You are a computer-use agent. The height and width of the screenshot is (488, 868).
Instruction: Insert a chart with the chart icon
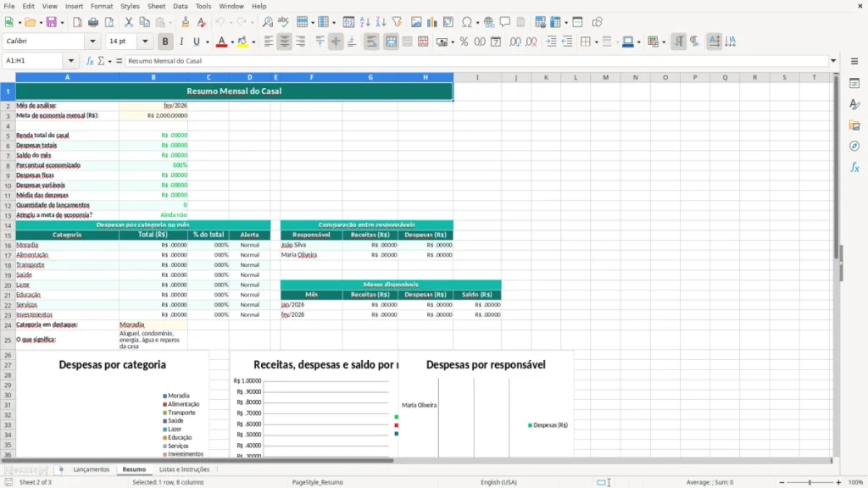[x=432, y=22]
